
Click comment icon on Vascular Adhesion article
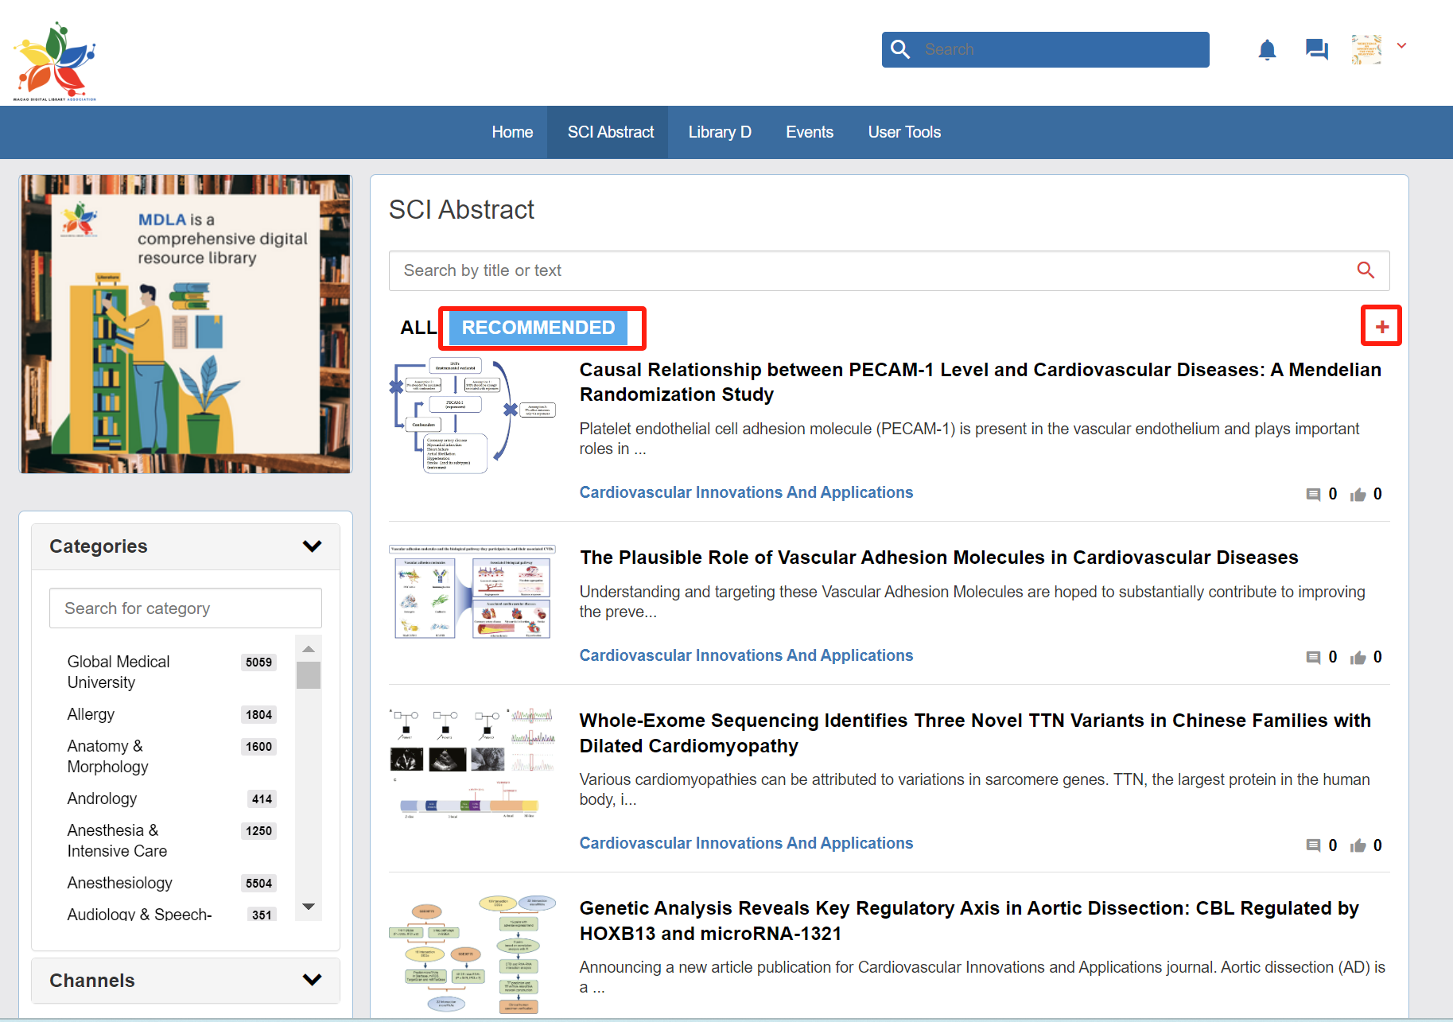(1313, 658)
